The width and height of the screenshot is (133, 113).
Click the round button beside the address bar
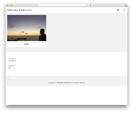pyautogui.click(x=90, y=5)
